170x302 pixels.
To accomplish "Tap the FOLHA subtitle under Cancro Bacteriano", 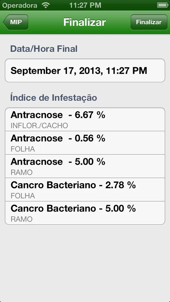I will click(x=23, y=196).
